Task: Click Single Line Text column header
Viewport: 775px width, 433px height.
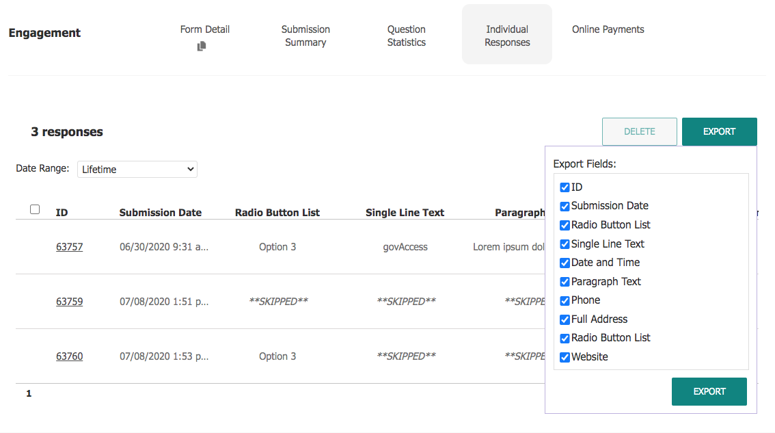Action: pos(405,213)
